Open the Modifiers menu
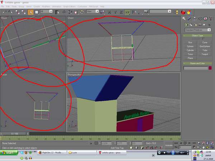 pos(46,6)
